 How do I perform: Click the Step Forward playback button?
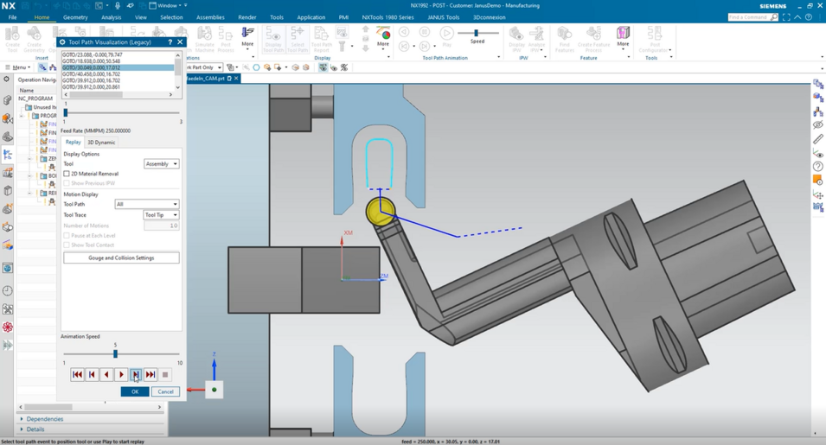pyautogui.click(x=136, y=374)
